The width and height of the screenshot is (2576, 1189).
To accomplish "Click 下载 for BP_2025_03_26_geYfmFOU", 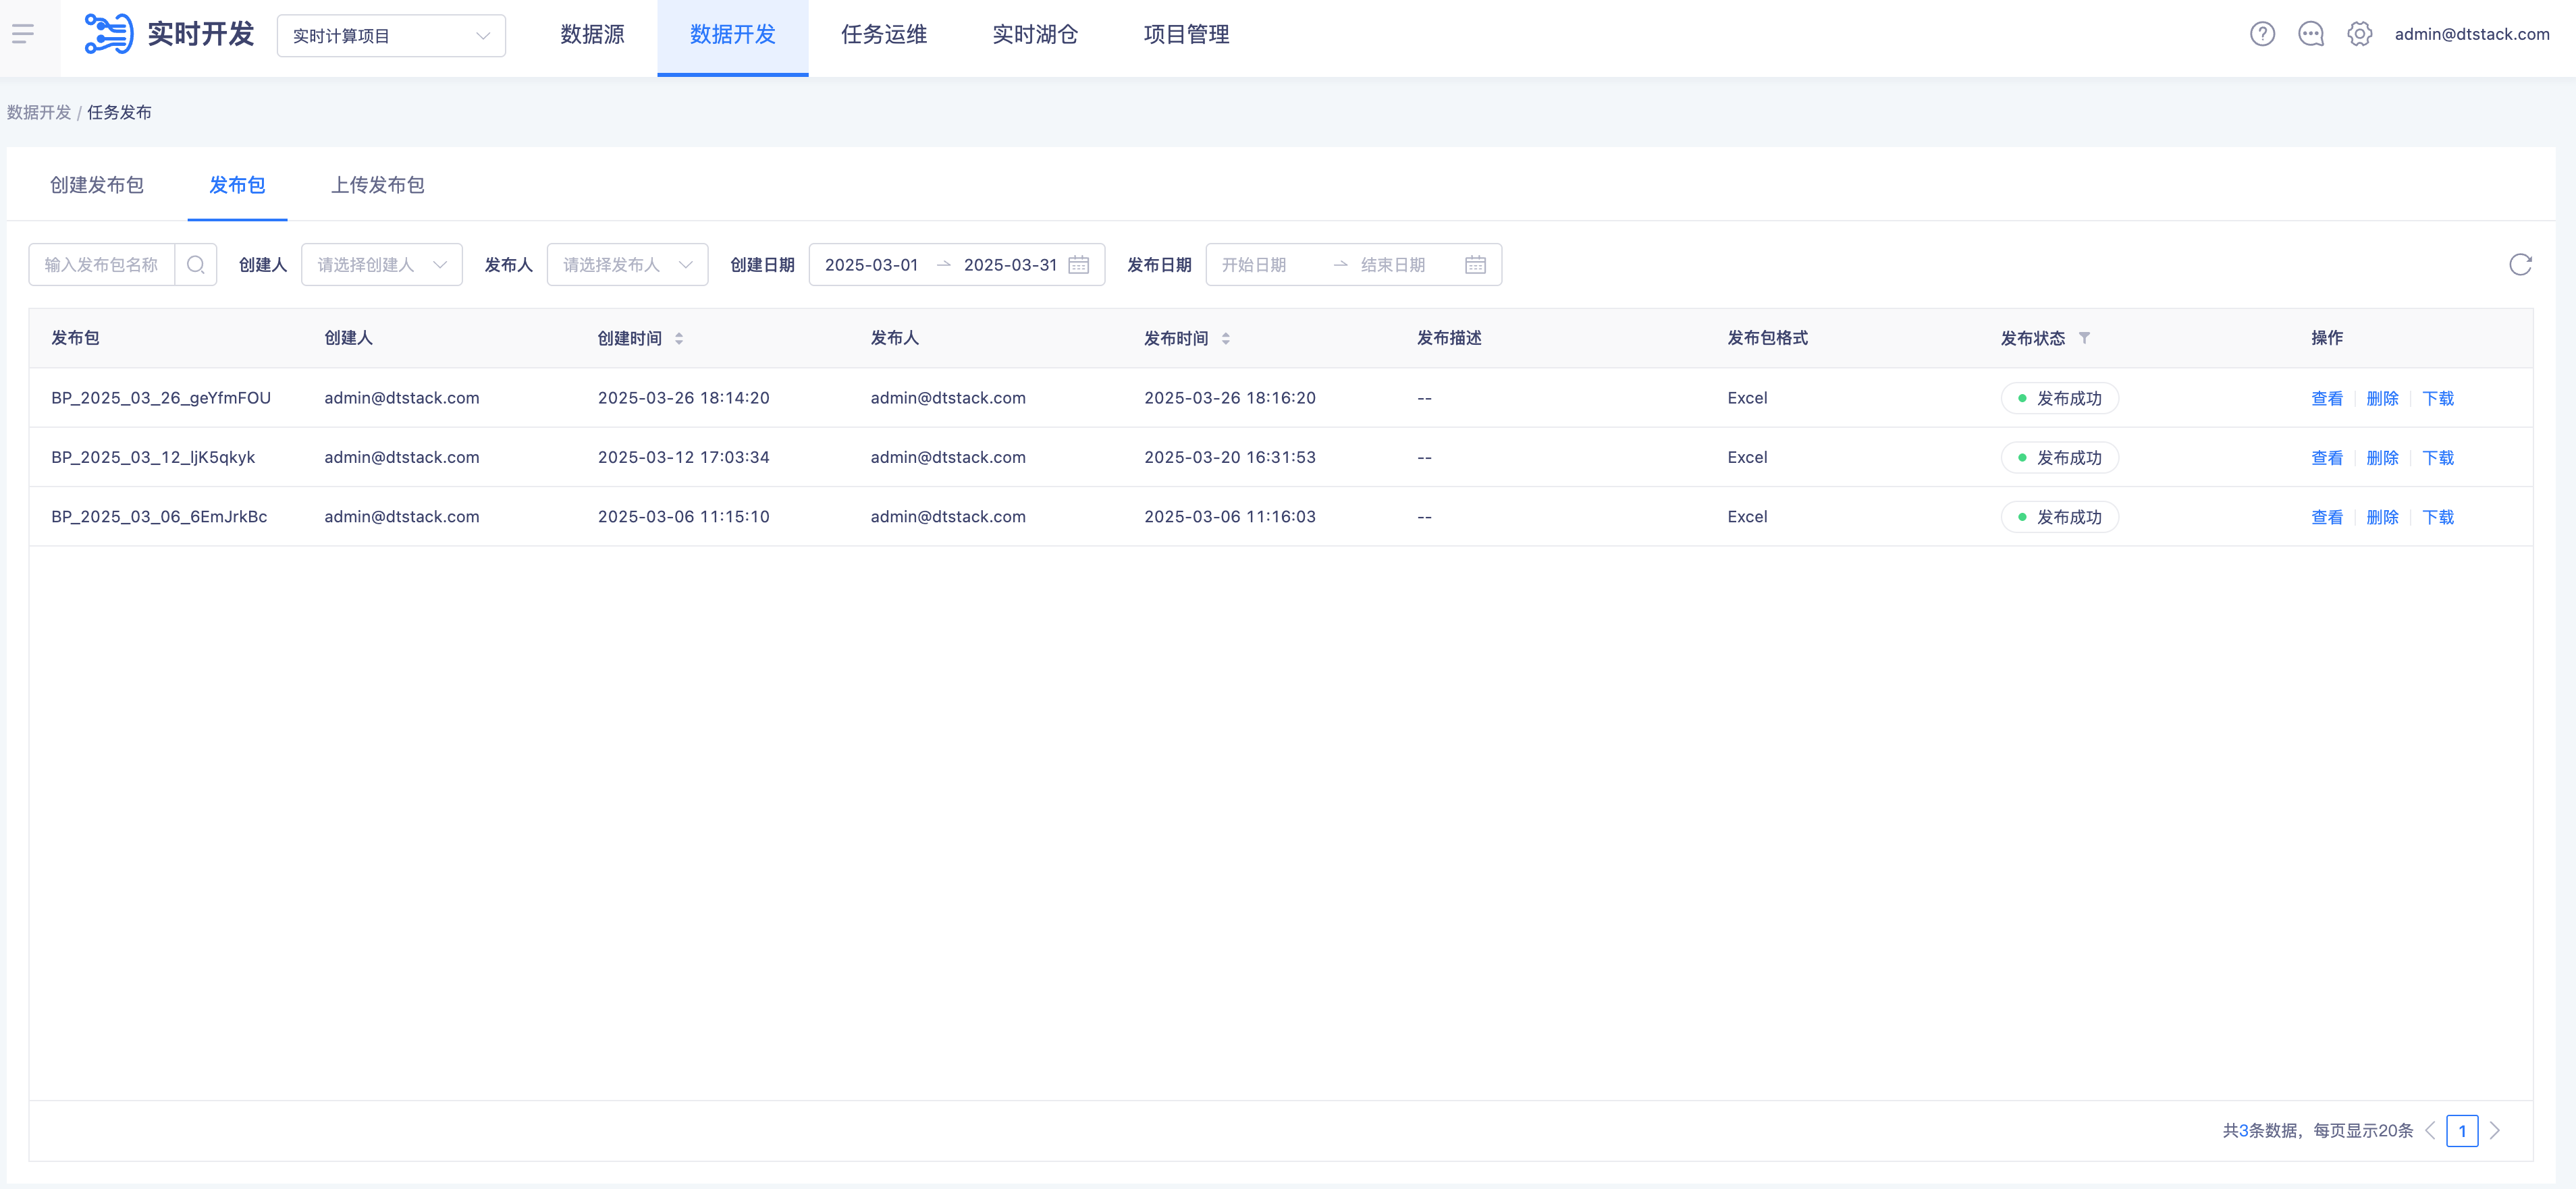I will (2438, 398).
